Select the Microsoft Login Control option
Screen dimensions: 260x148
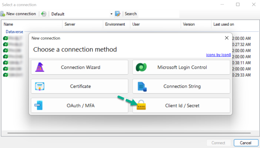[181, 67]
